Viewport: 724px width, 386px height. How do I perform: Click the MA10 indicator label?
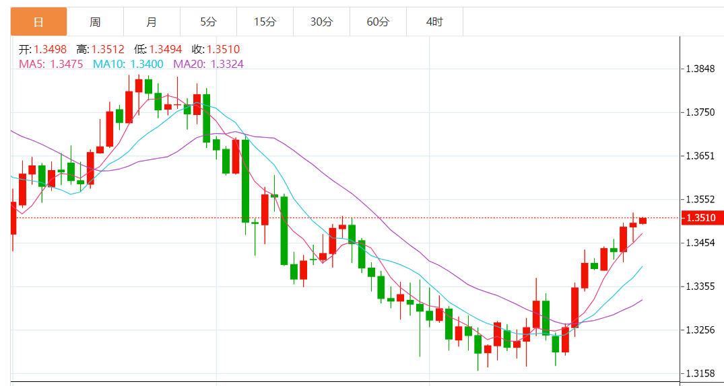(x=128, y=65)
